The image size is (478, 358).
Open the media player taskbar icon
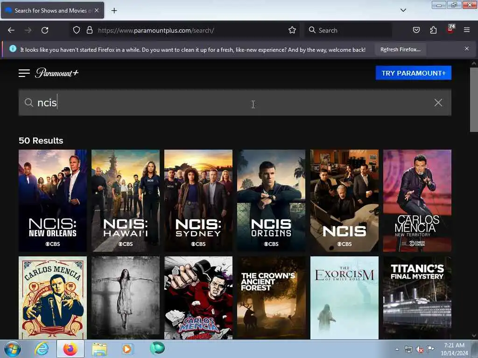pyautogui.click(x=127, y=349)
